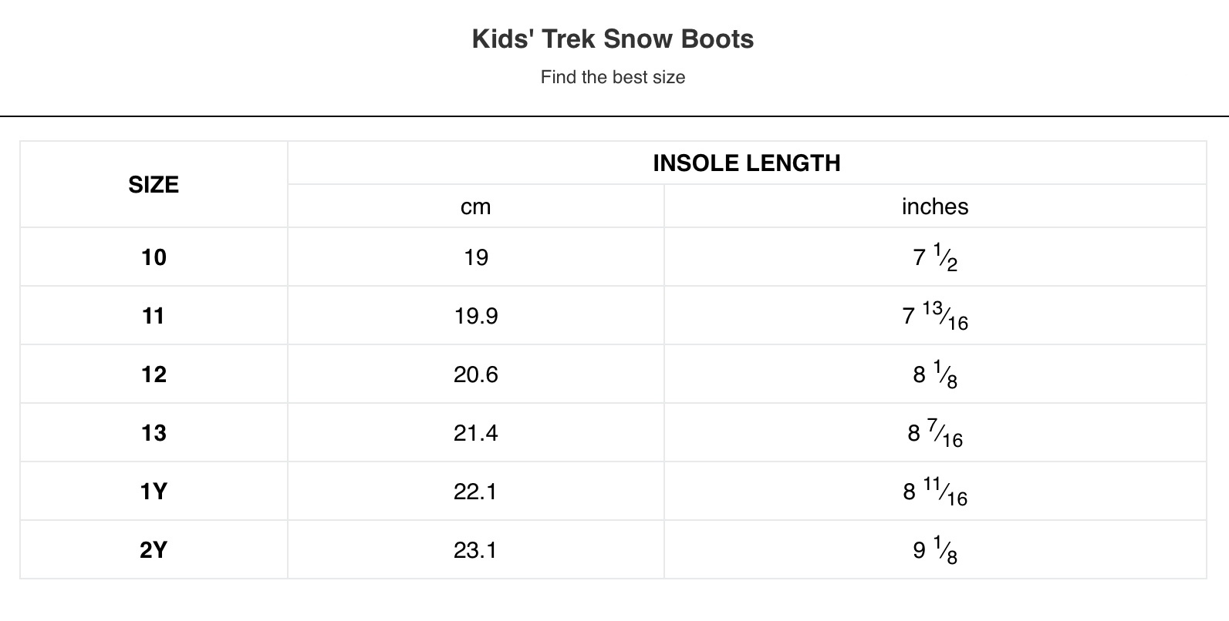Click the cm column header
1229x621 pixels.
475,206
